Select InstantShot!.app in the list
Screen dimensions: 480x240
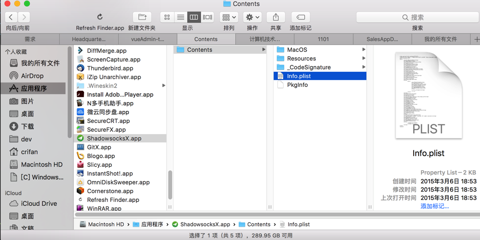pyautogui.click(x=120, y=173)
